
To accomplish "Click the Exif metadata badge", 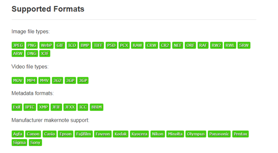I will (x=17, y=107).
